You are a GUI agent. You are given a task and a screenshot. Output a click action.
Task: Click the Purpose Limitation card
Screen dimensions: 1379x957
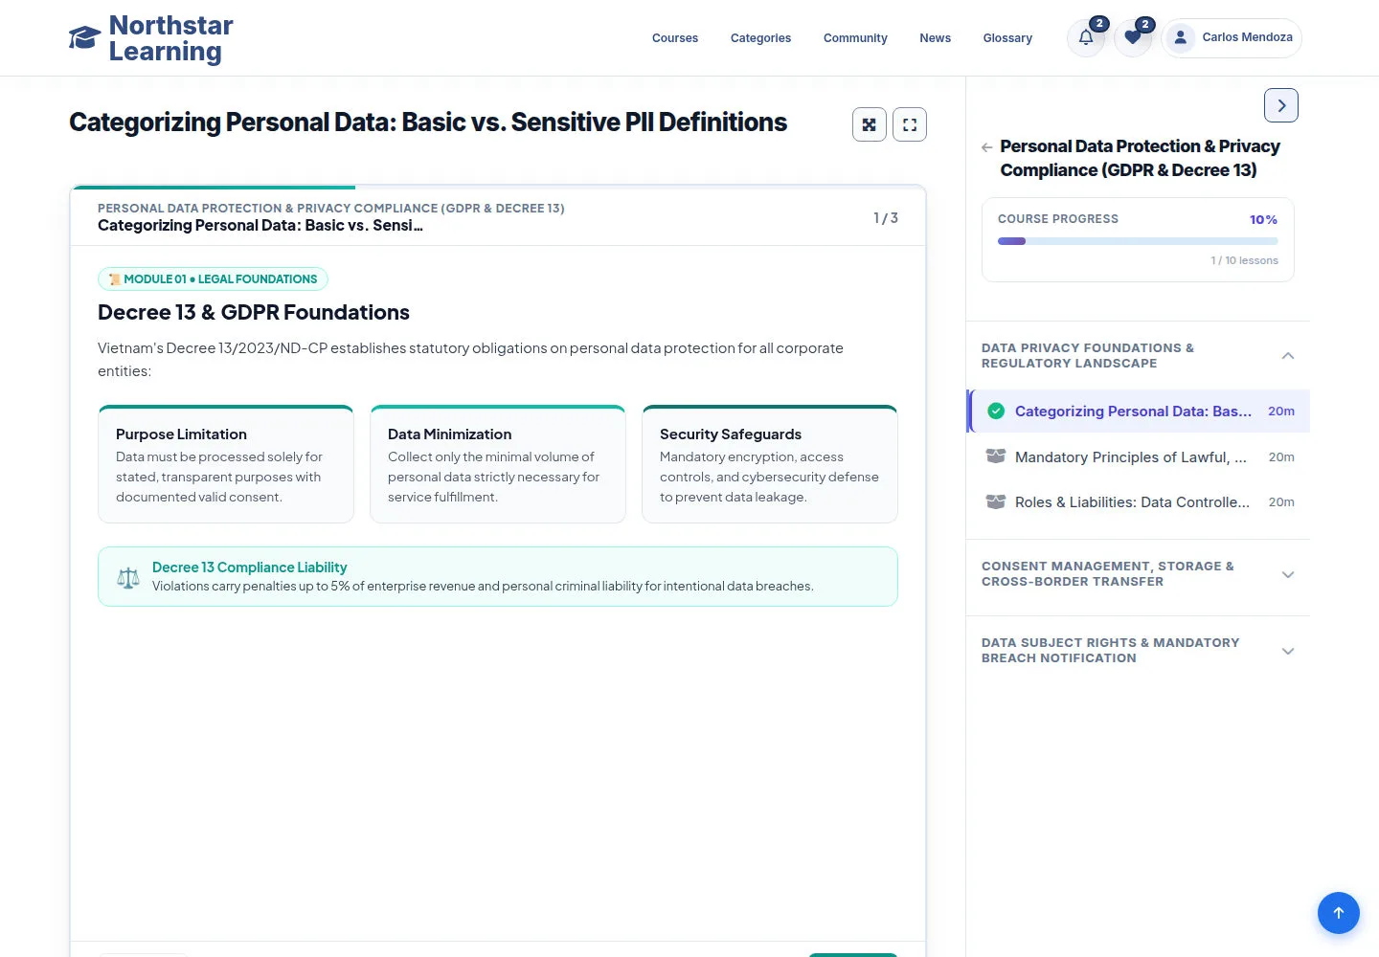click(x=226, y=464)
